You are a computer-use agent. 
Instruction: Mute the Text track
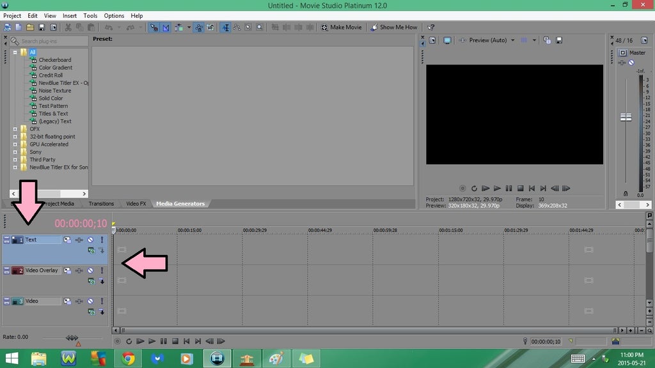91,240
